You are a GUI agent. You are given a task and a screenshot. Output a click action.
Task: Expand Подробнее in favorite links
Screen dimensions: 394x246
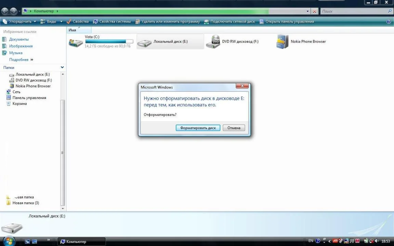point(21,60)
